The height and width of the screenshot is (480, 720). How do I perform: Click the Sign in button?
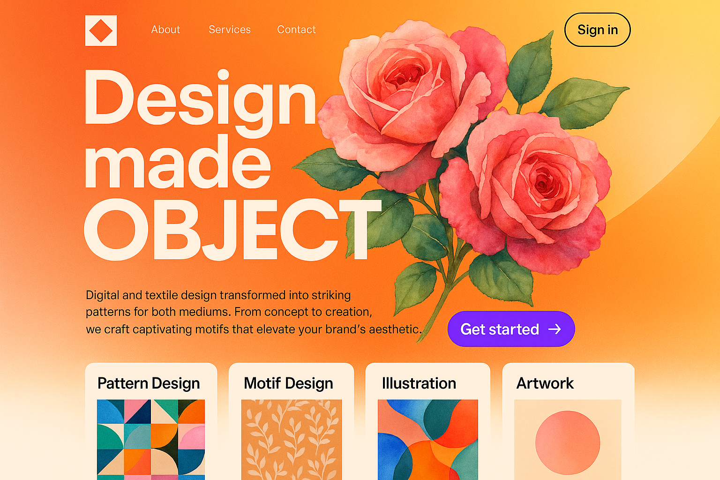point(597,30)
